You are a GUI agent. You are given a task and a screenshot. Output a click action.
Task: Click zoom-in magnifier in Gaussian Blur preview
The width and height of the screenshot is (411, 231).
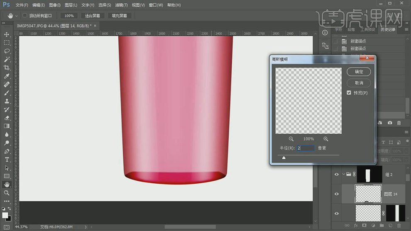click(x=326, y=139)
